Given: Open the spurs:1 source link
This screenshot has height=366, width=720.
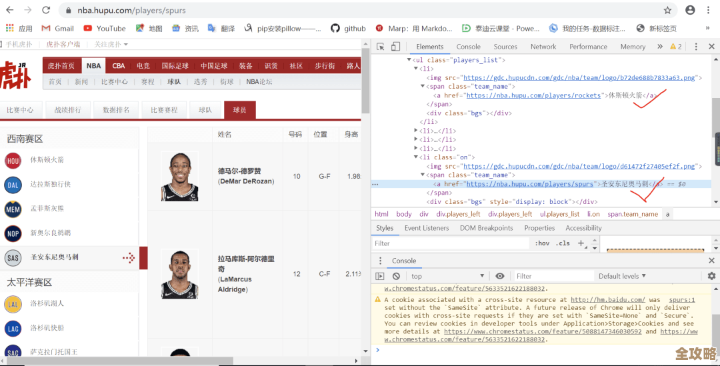Looking at the screenshot, I should [682, 299].
